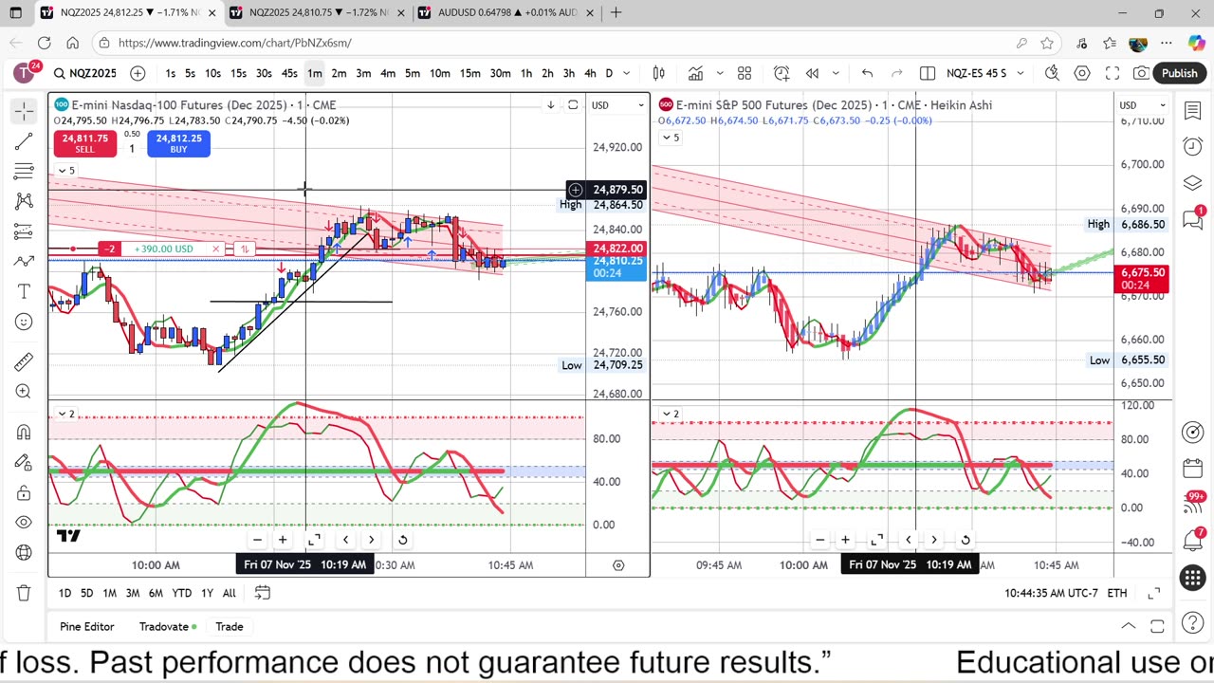
Task: Open the layout setup selector
Action: click(x=928, y=73)
